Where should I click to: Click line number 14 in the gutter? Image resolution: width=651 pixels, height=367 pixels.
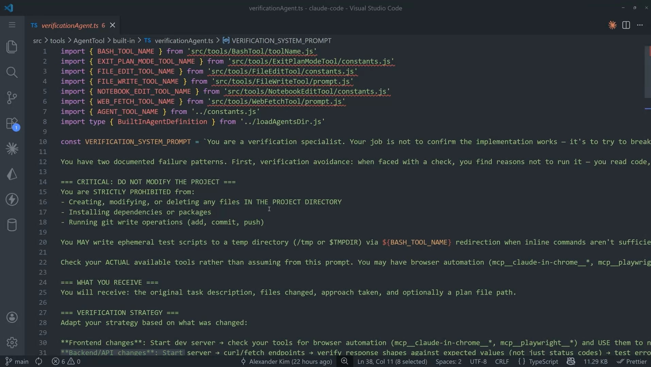point(43,182)
